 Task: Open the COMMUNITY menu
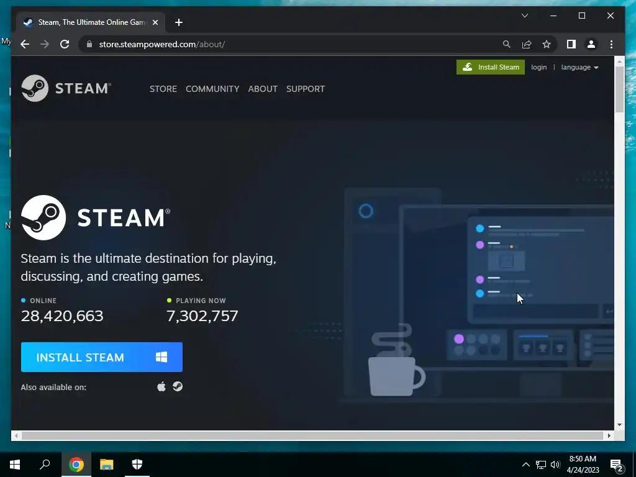212,89
